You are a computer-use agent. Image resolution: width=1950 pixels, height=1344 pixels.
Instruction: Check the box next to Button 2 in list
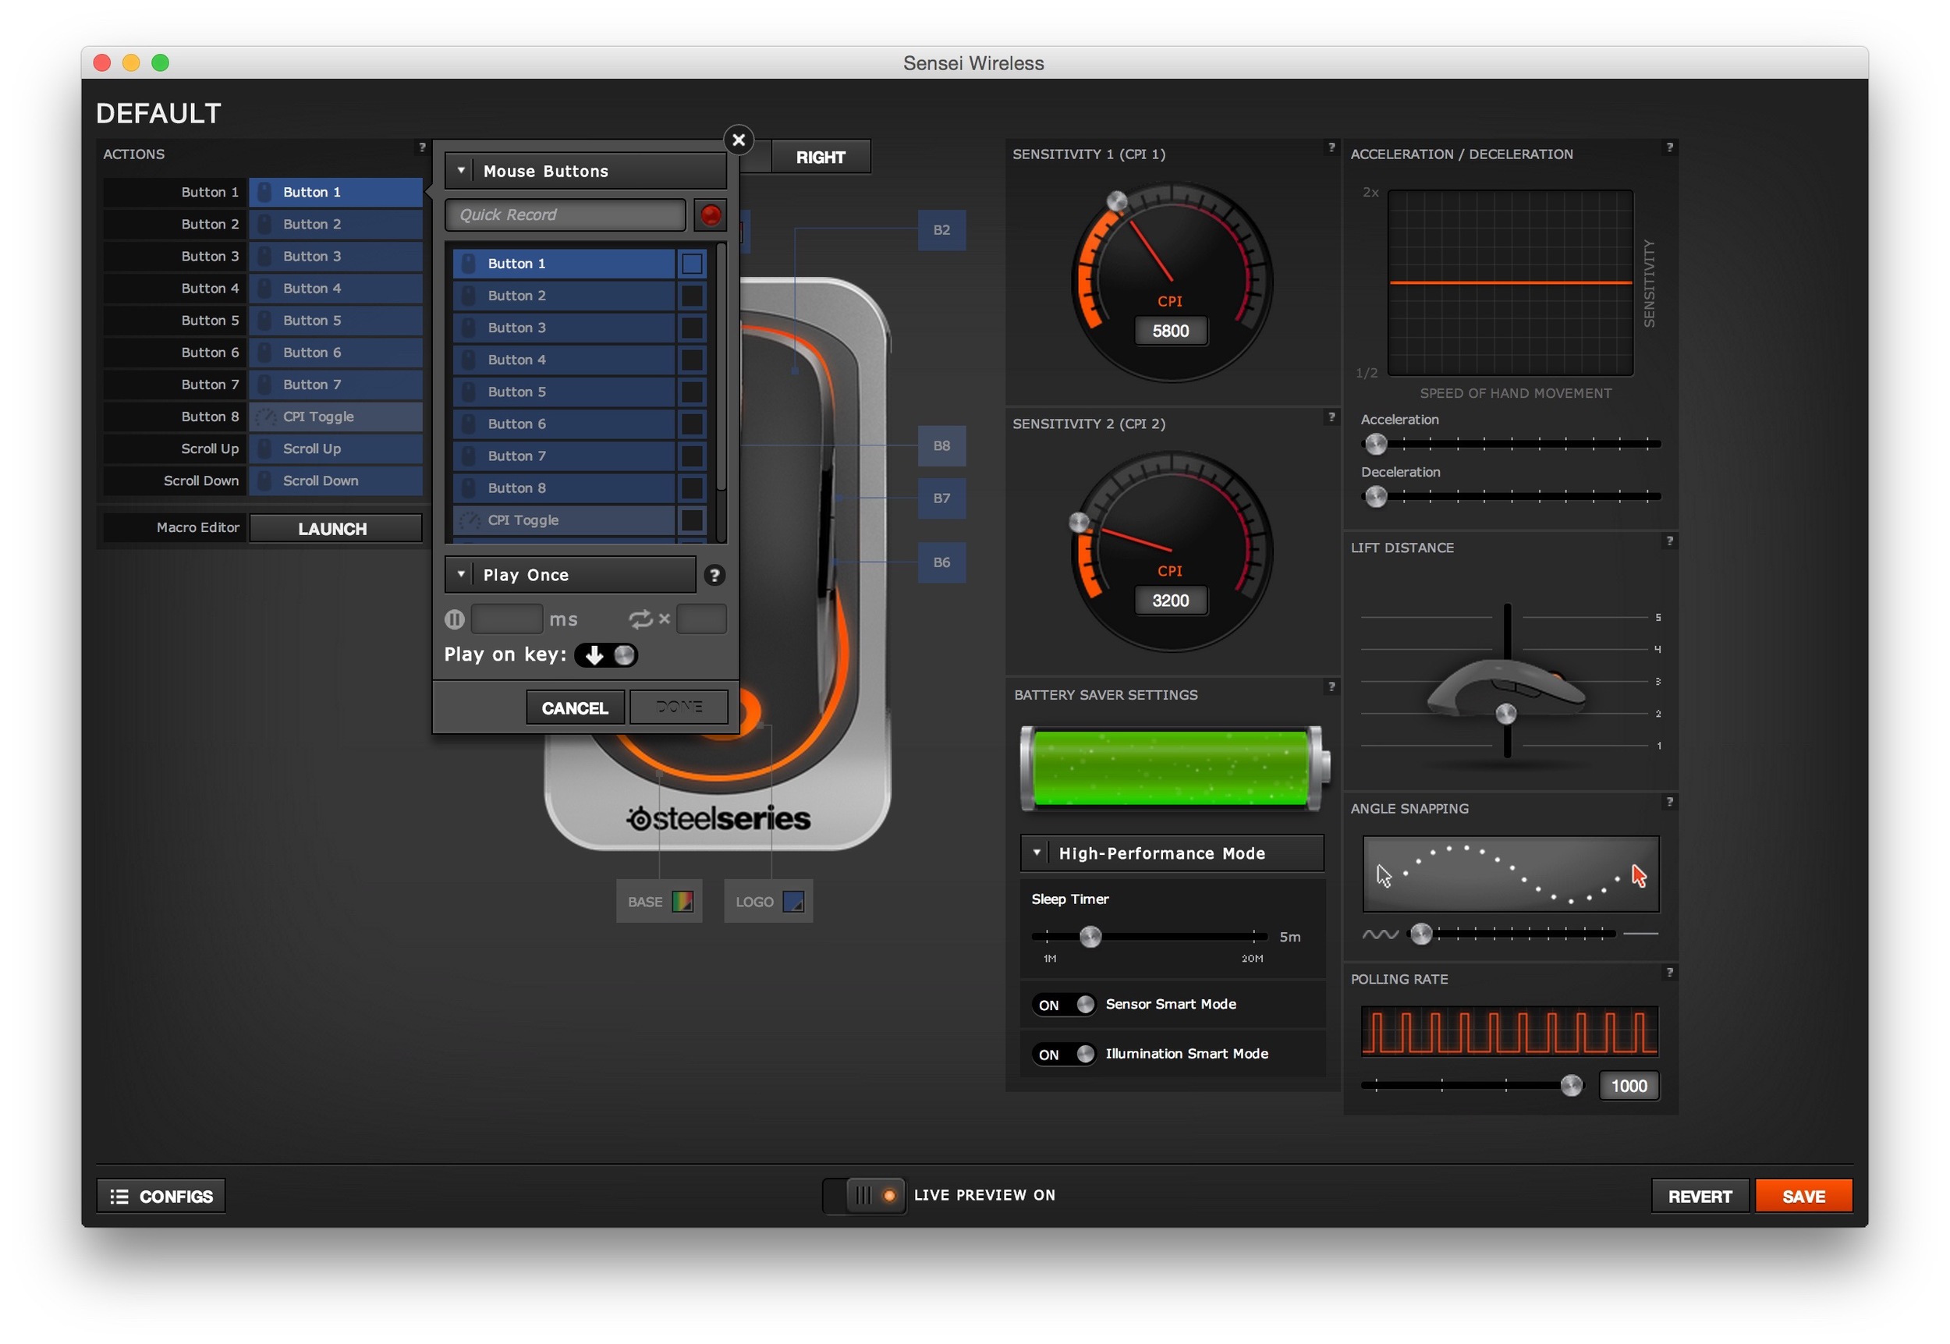(x=692, y=296)
